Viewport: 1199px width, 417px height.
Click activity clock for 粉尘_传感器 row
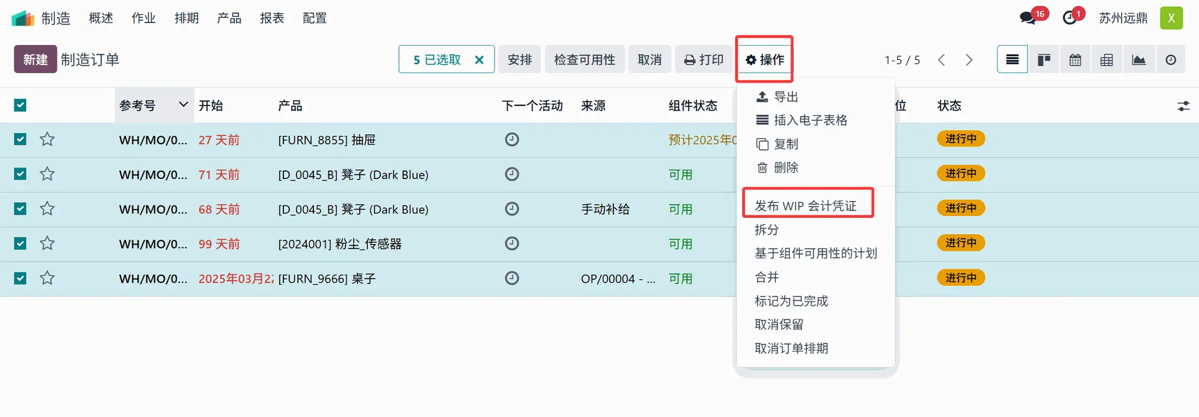[x=512, y=243]
